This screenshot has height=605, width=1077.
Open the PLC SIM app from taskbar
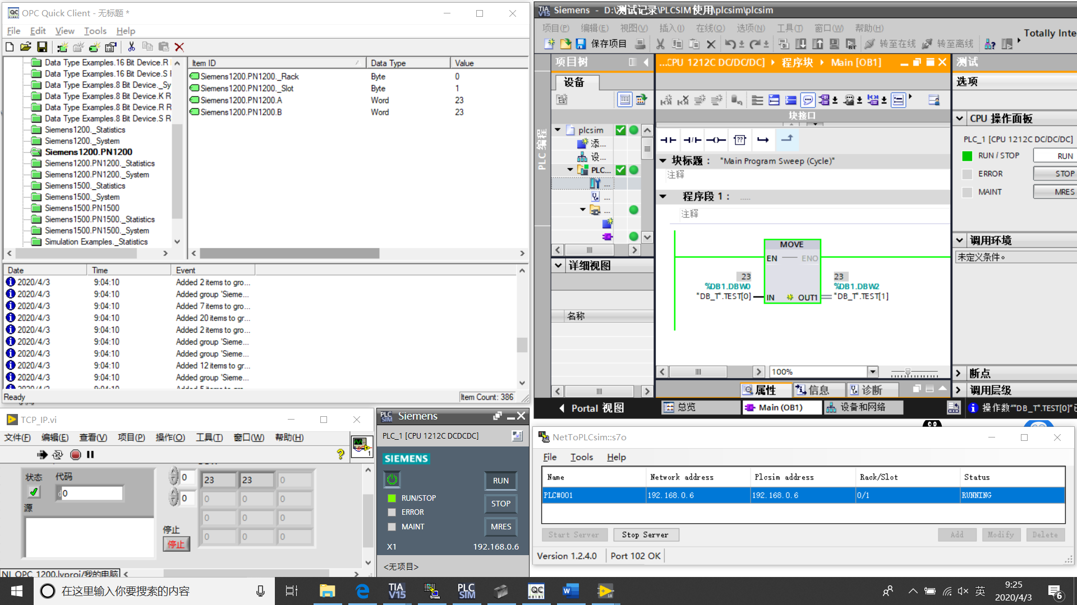point(466,590)
